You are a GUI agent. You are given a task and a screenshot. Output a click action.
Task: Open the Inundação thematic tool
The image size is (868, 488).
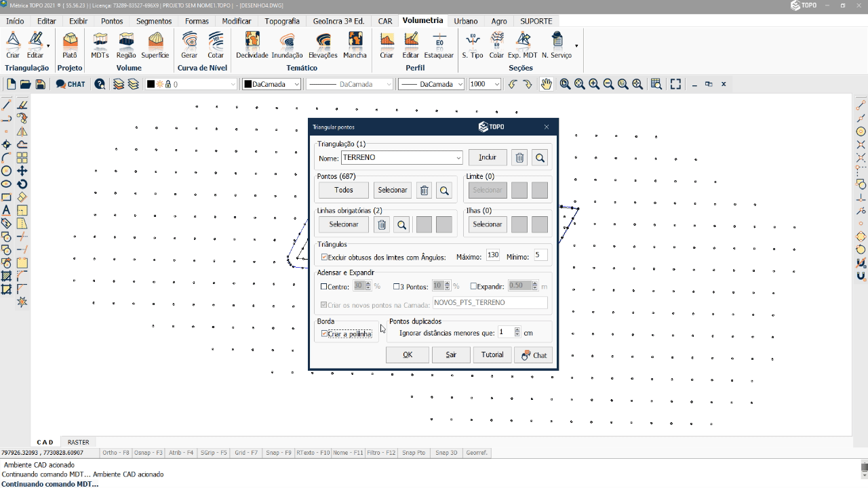[x=287, y=45]
